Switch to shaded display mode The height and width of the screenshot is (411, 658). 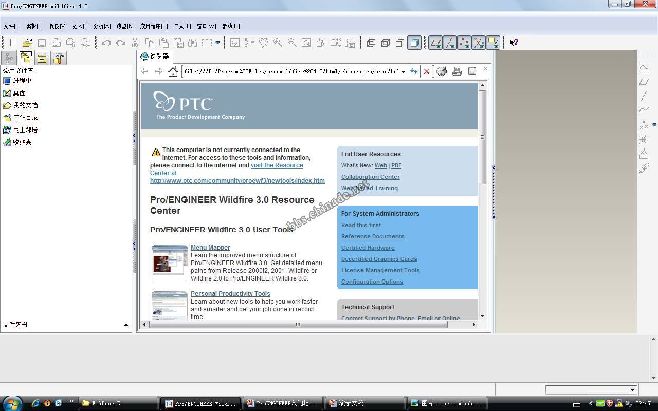414,43
